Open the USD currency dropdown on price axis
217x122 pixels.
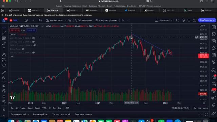pos(202,26)
